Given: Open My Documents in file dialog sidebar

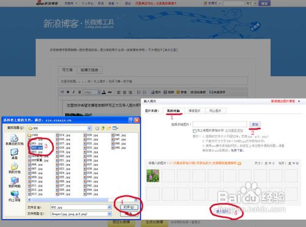Looking at the screenshot, I should click(14, 168).
